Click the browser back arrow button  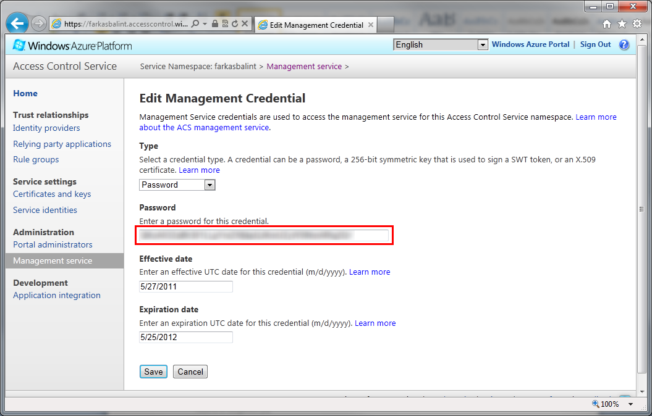pyautogui.click(x=17, y=23)
